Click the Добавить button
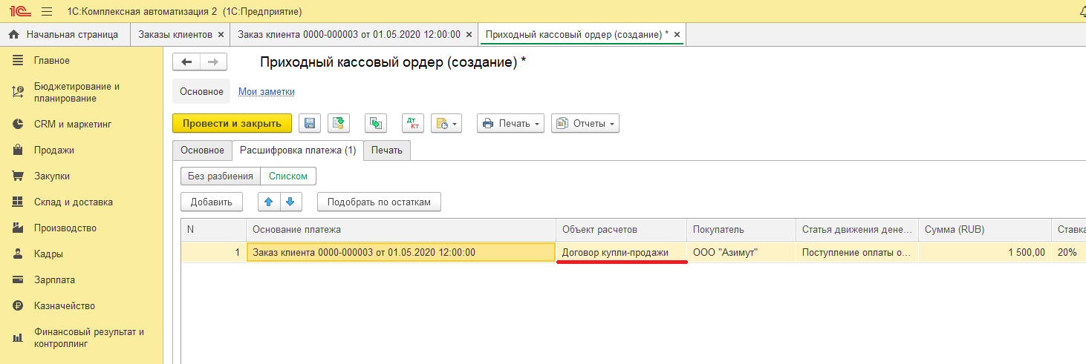 click(212, 202)
